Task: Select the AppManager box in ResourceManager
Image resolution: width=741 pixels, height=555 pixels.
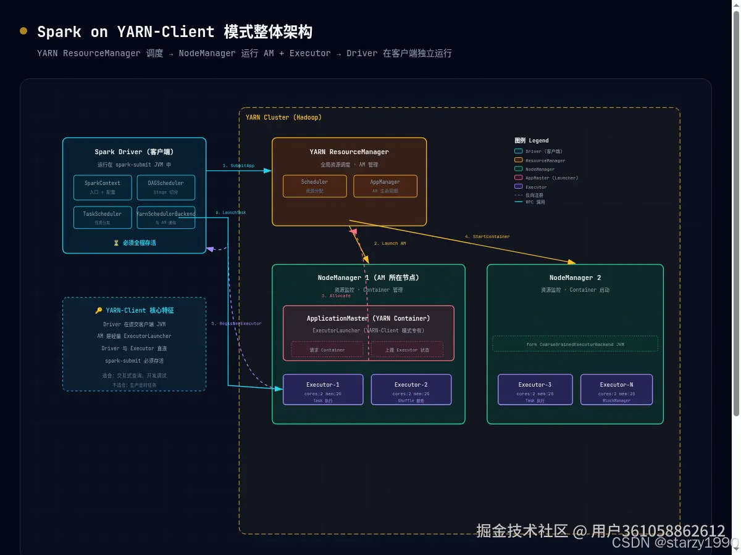Action: pos(385,186)
